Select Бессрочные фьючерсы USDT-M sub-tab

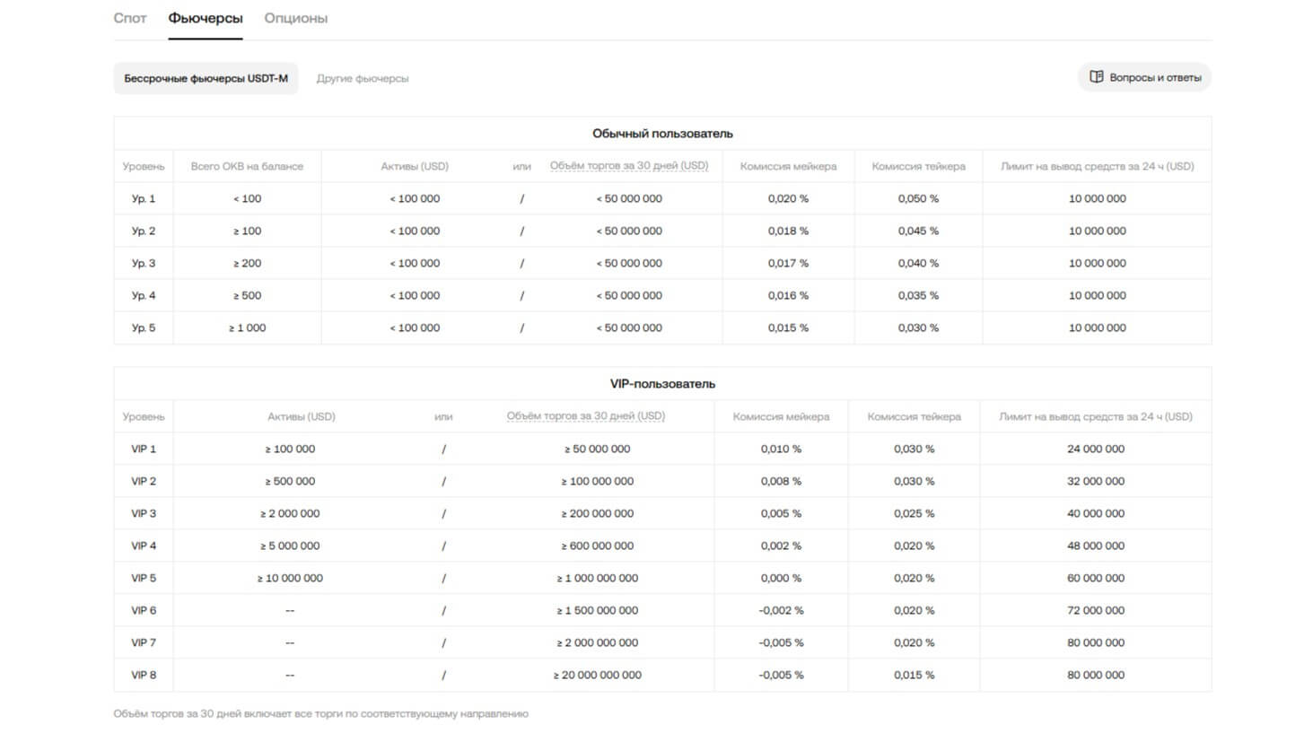206,78
